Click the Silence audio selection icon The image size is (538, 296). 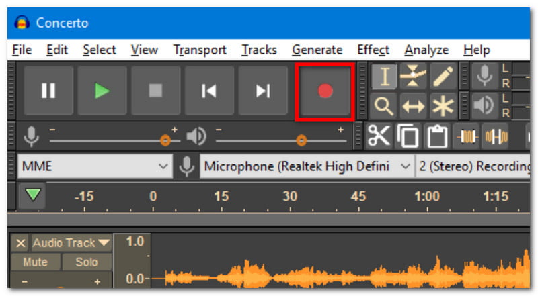[x=495, y=136]
